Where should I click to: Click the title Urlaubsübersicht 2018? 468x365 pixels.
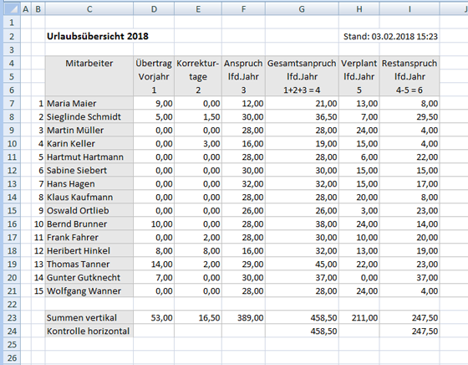coord(98,36)
